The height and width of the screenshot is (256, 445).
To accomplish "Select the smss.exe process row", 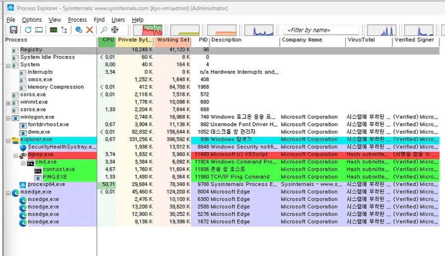I will click(221, 80).
